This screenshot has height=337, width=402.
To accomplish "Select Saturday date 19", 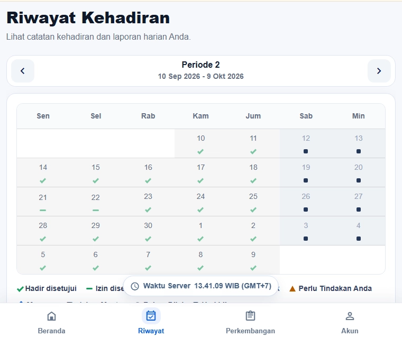I will 306,172.
